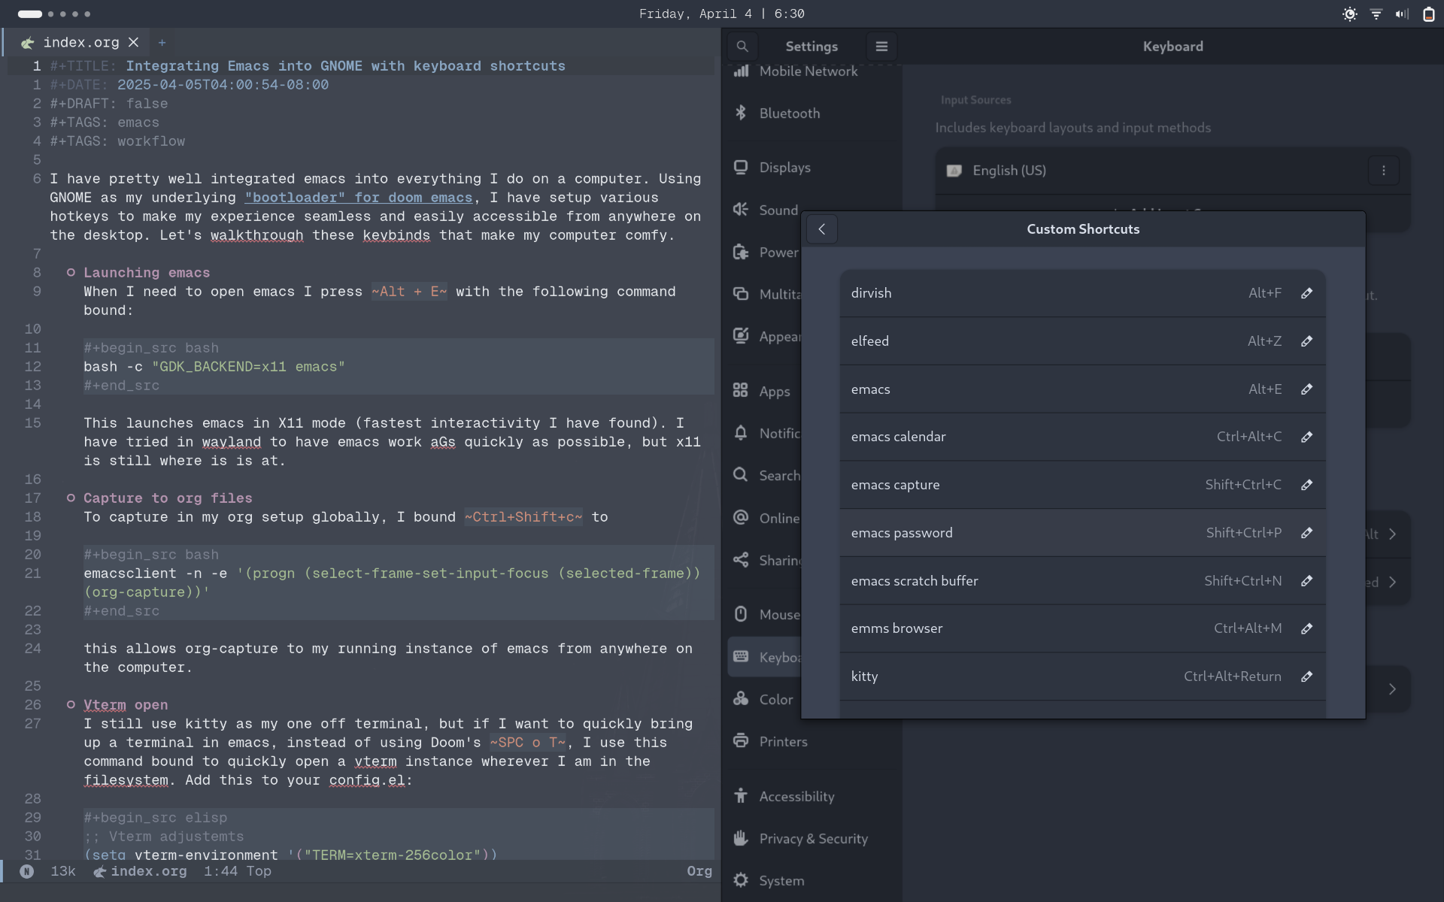Screen dimensions: 1444x902
Task: Click the Search magnifier icon in sidebar list
Action: [x=741, y=475]
